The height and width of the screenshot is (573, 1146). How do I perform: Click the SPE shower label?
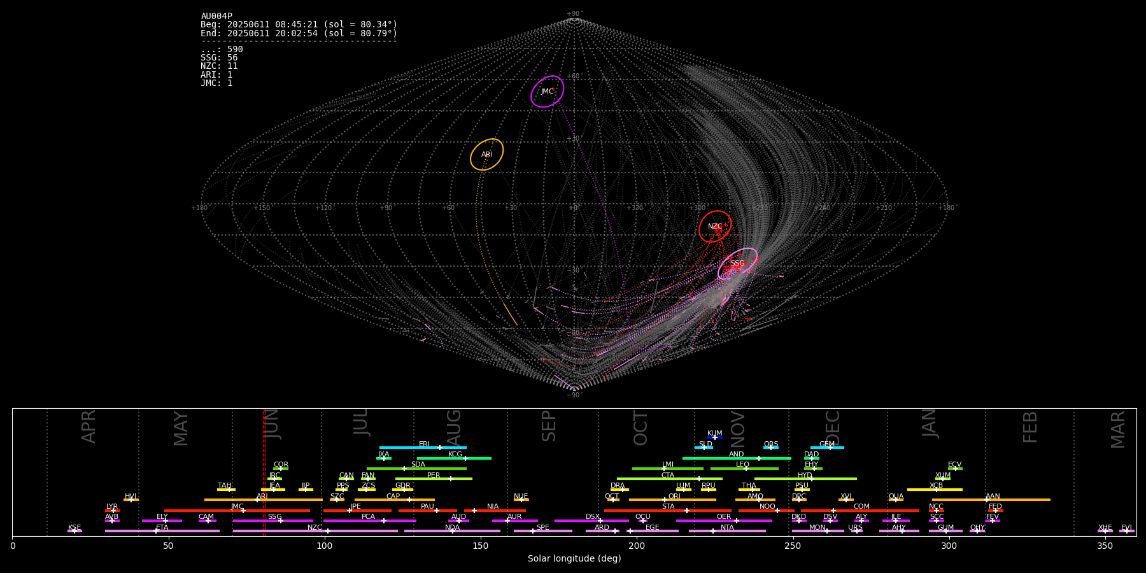[542, 528]
